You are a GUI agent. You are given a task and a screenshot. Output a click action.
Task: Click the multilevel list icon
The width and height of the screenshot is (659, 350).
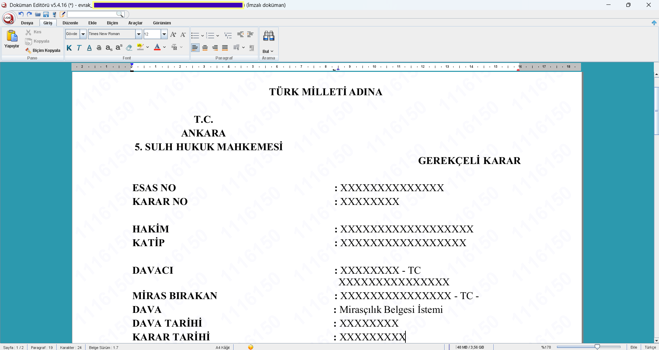tap(228, 35)
